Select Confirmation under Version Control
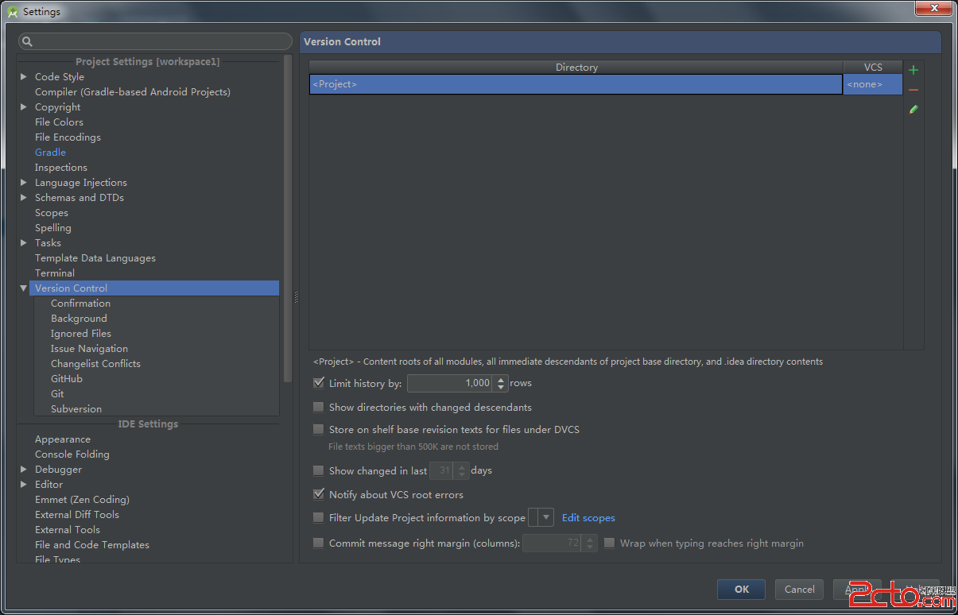The width and height of the screenshot is (958, 615). (80, 304)
